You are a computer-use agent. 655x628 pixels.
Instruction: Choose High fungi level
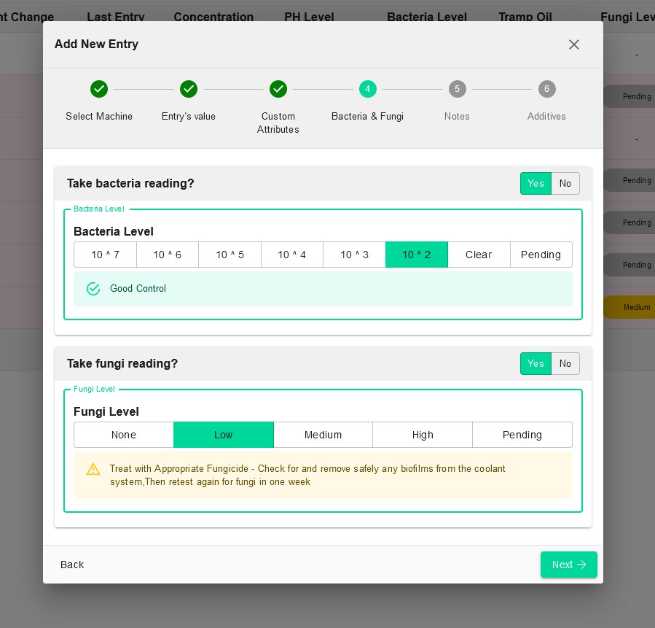click(423, 435)
